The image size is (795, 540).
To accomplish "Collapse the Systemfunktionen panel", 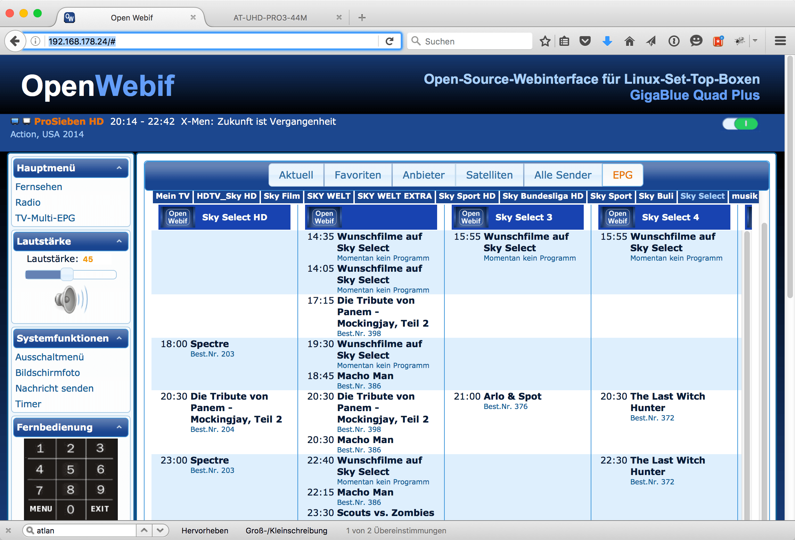I will (x=119, y=338).
